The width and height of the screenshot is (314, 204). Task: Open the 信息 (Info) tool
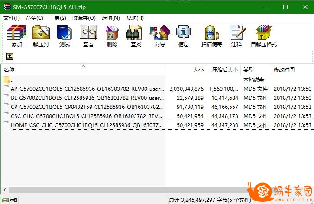point(184,35)
